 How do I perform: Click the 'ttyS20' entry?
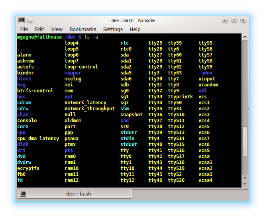pos(176,180)
